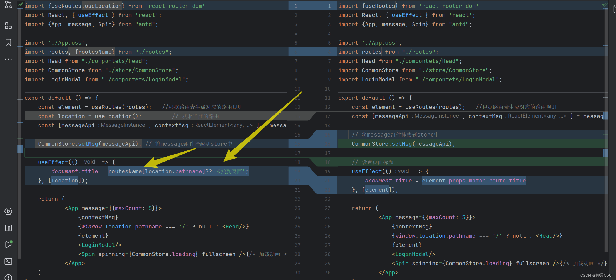Open the Structure tool window icon

pyautogui.click(x=8, y=26)
